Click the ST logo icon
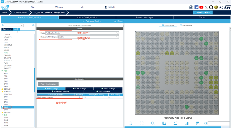 [227, 7]
